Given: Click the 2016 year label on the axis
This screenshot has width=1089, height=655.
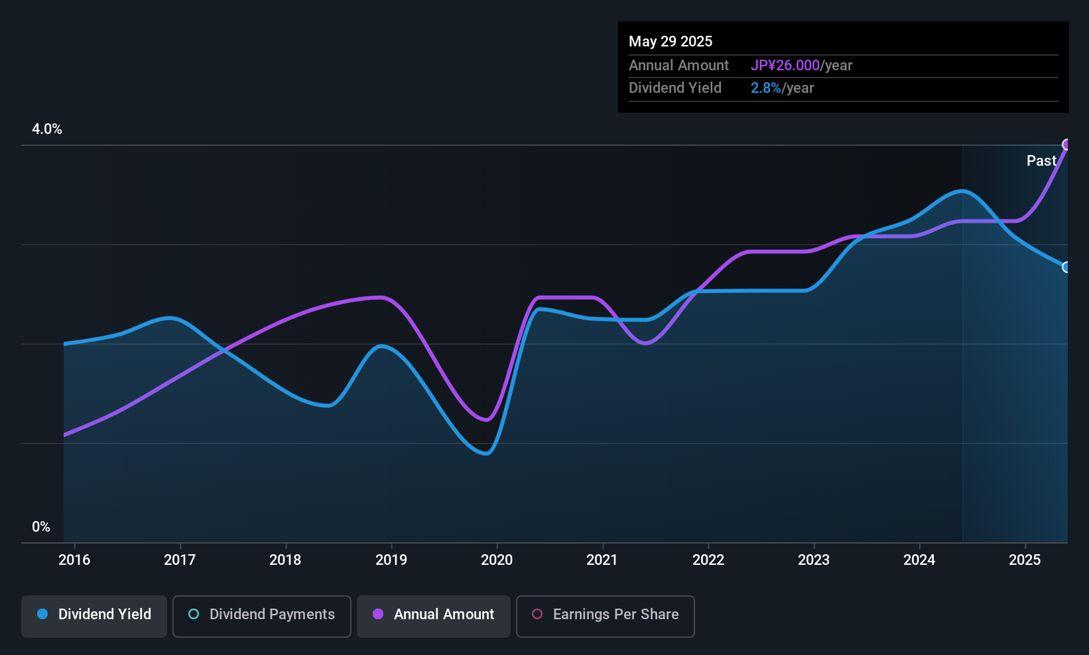Looking at the screenshot, I should click(x=74, y=560).
